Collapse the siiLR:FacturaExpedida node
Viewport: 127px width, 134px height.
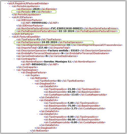point(10,37)
